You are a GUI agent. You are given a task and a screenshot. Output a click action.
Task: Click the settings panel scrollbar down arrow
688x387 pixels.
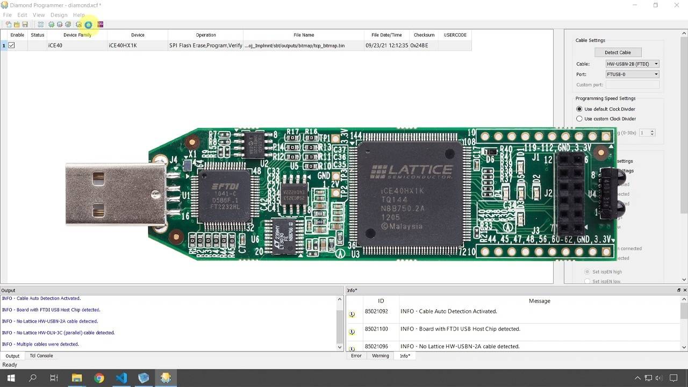click(684, 279)
